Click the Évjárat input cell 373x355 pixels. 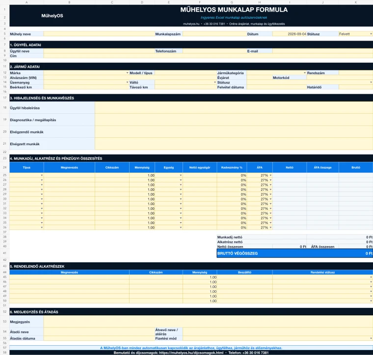tap(260, 77)
